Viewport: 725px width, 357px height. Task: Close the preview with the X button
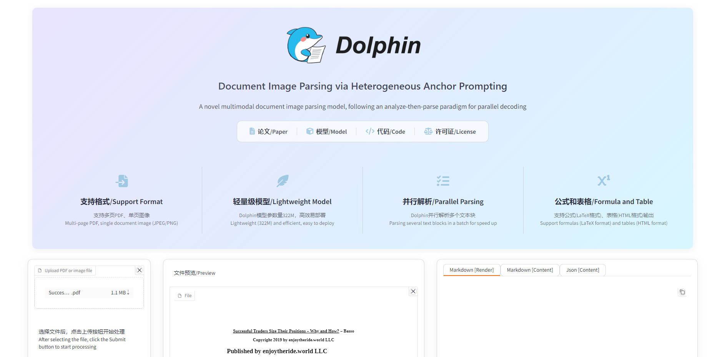click(x=413, y=291)
